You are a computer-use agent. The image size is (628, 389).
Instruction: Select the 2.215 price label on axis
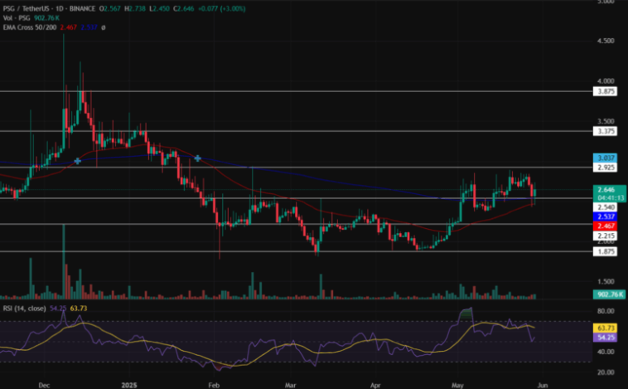[606, 236]
